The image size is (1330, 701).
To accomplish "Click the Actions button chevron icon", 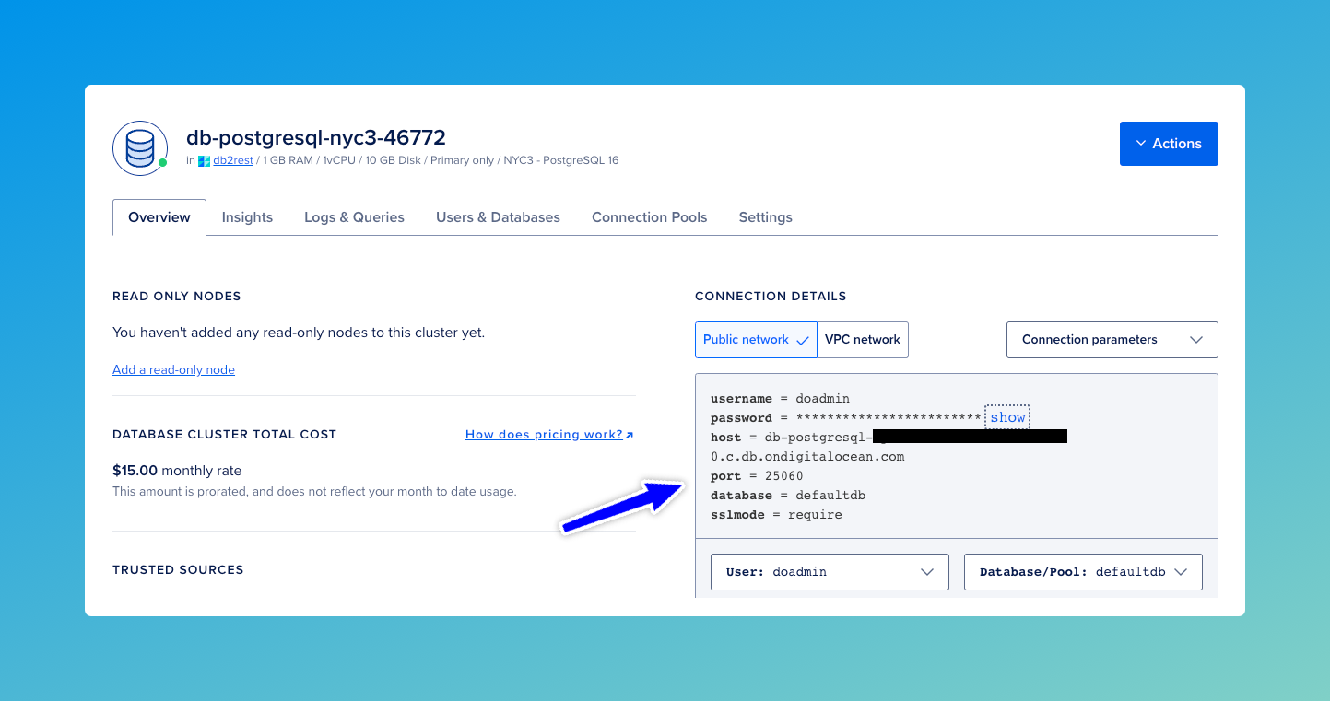I will pos(1143,143).
